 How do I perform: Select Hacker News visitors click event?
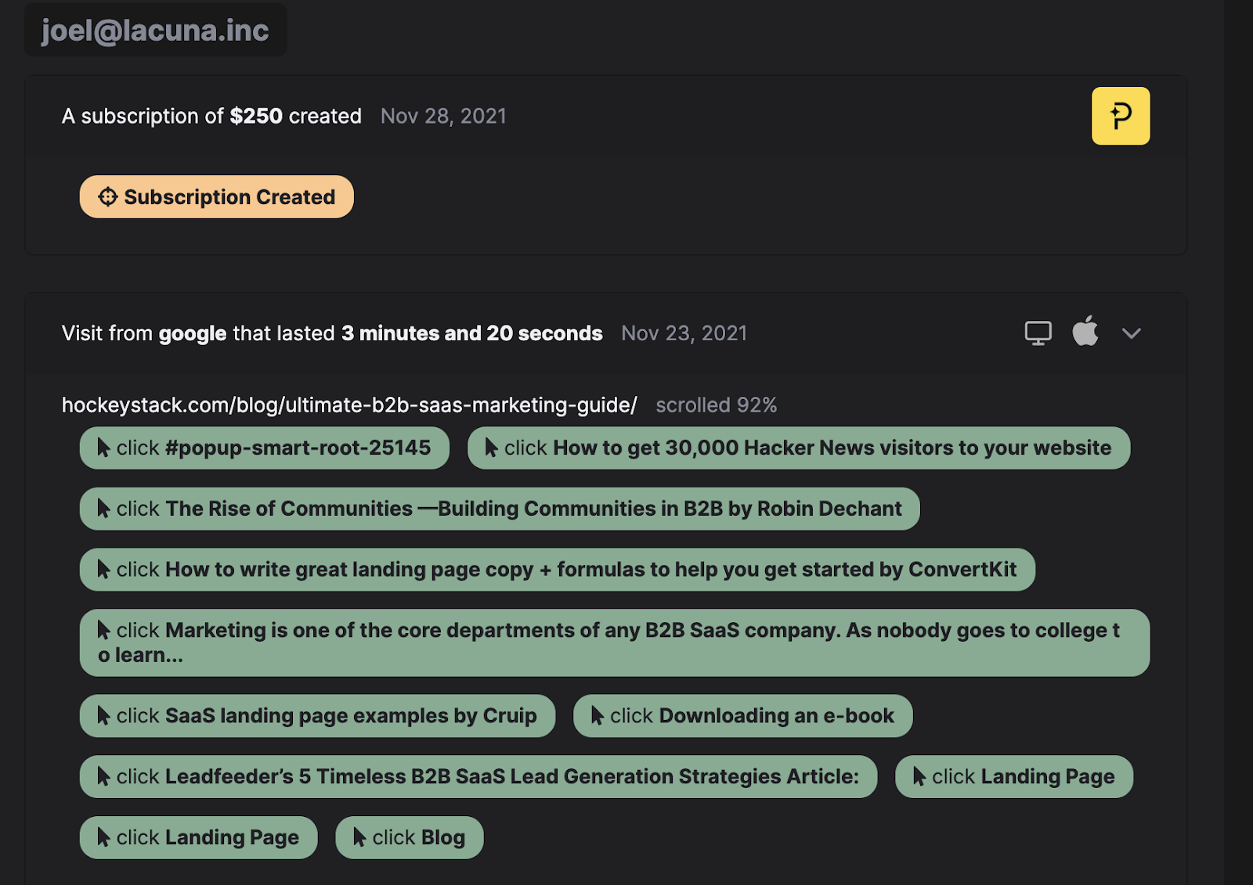coord(798,448)
